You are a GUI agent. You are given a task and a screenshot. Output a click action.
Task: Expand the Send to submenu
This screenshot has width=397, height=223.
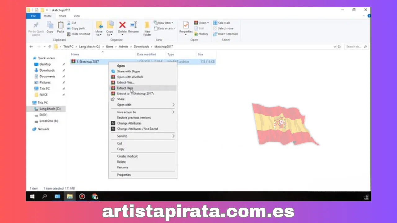point(143,136)
